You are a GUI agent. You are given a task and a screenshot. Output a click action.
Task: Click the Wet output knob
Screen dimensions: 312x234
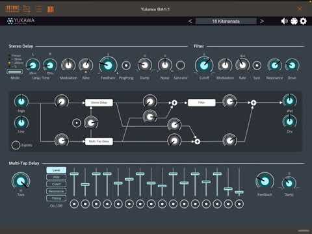pos(290,101)
